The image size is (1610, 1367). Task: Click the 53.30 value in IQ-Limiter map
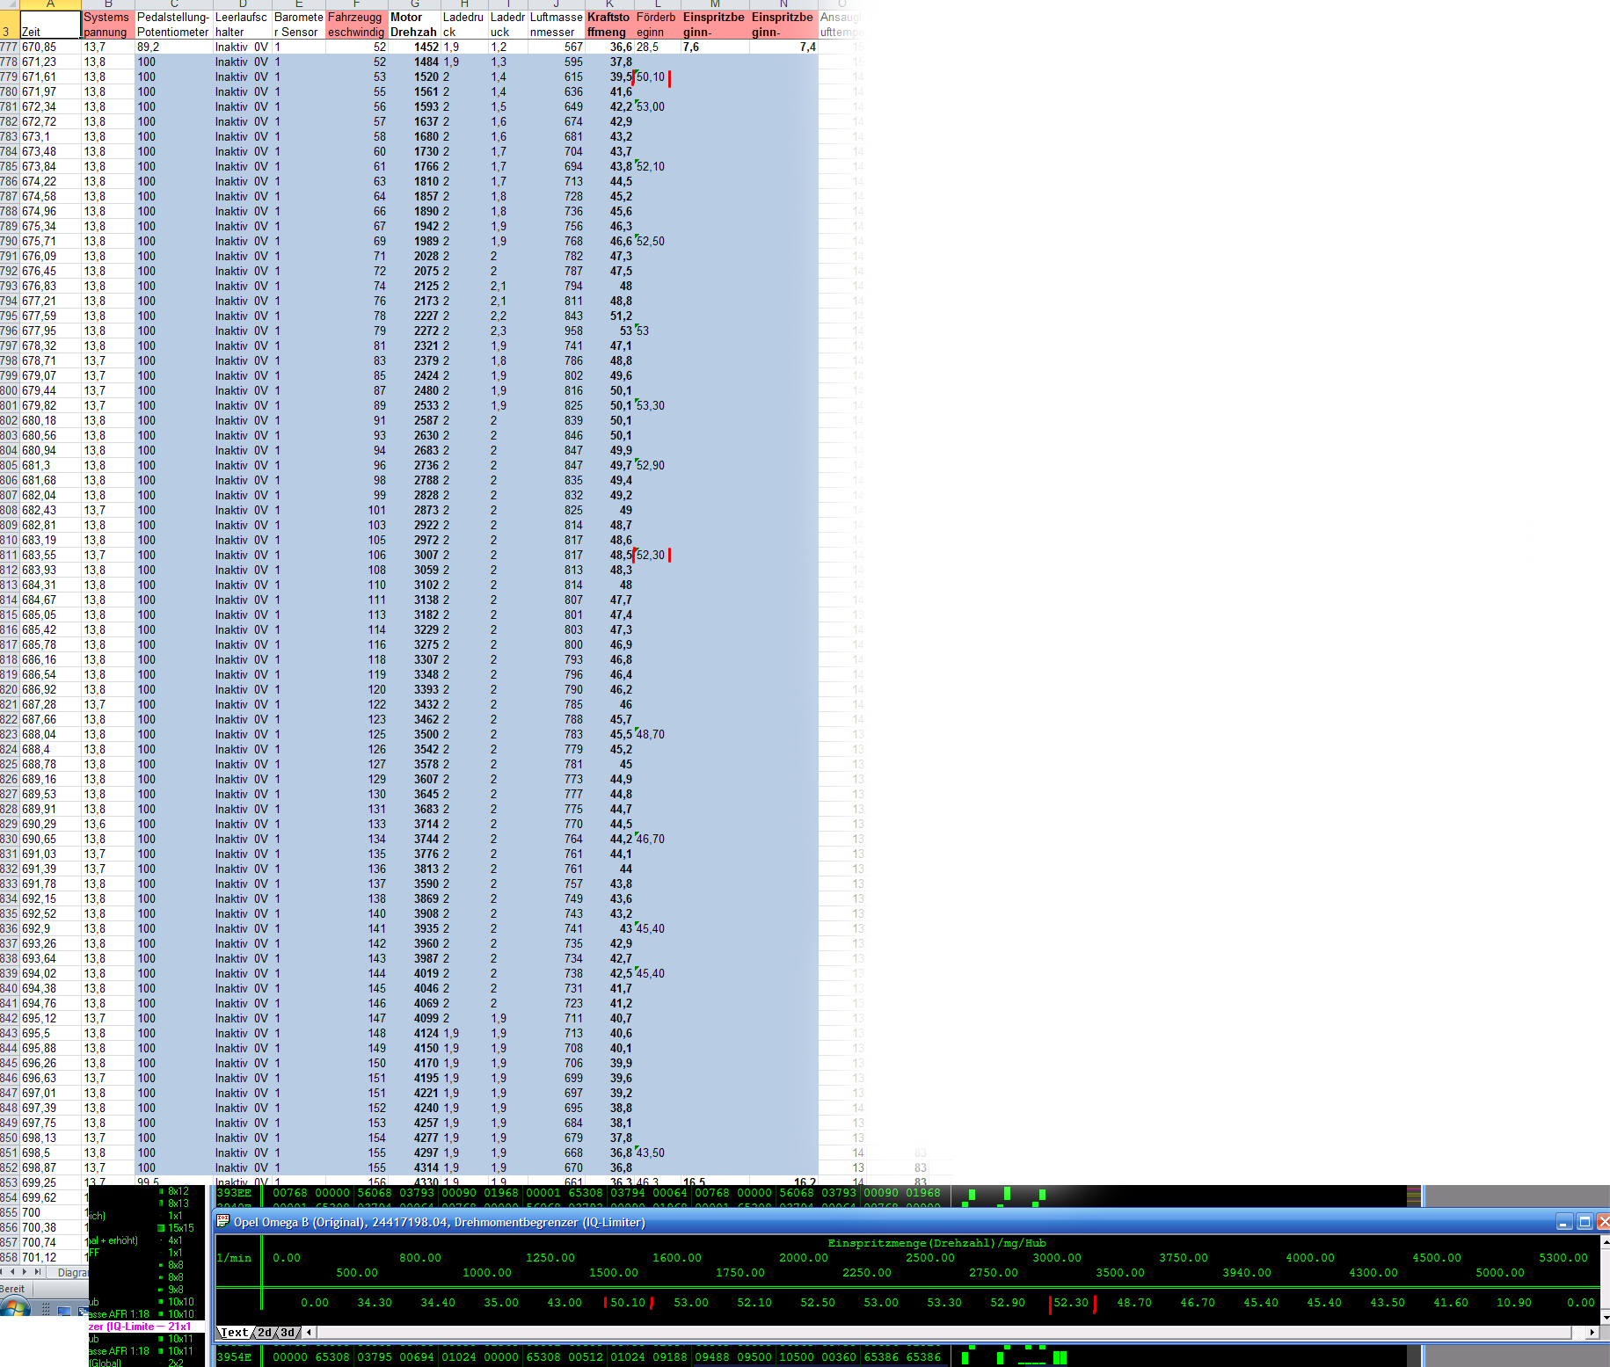[x=944, y=1303]
